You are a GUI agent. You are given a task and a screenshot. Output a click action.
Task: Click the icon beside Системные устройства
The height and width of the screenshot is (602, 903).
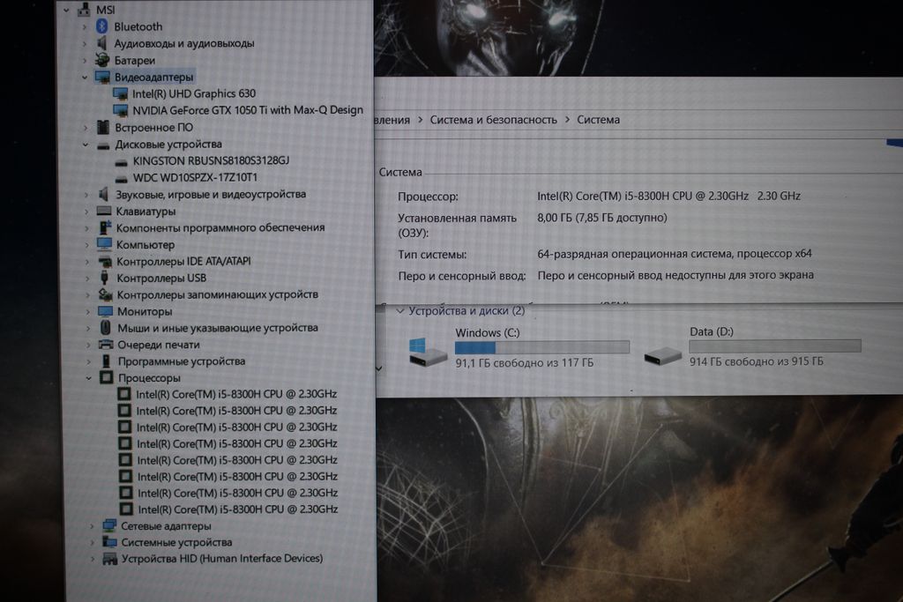coord(109,542)
